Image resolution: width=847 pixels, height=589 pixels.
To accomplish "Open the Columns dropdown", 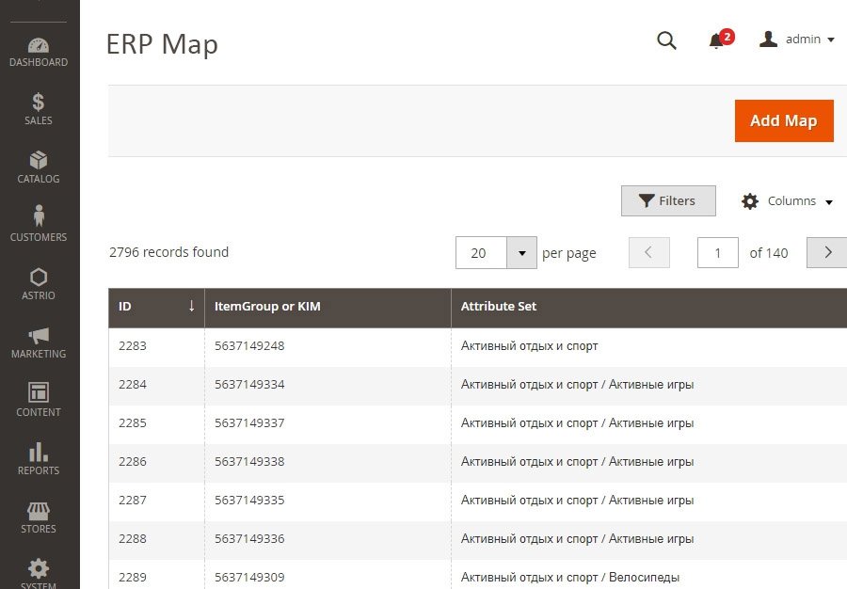I will (x=788, y=201).
